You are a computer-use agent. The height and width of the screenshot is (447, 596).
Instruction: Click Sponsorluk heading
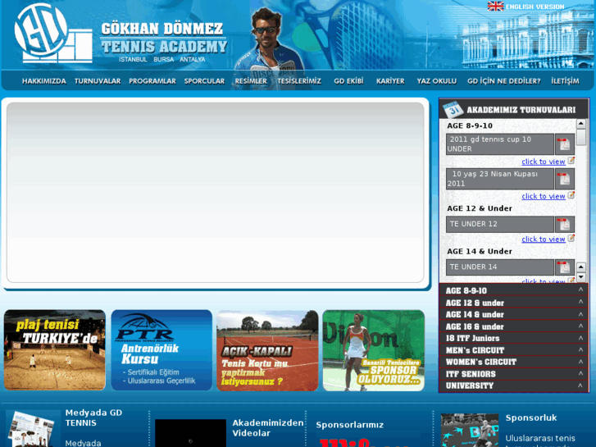point(531,417)
